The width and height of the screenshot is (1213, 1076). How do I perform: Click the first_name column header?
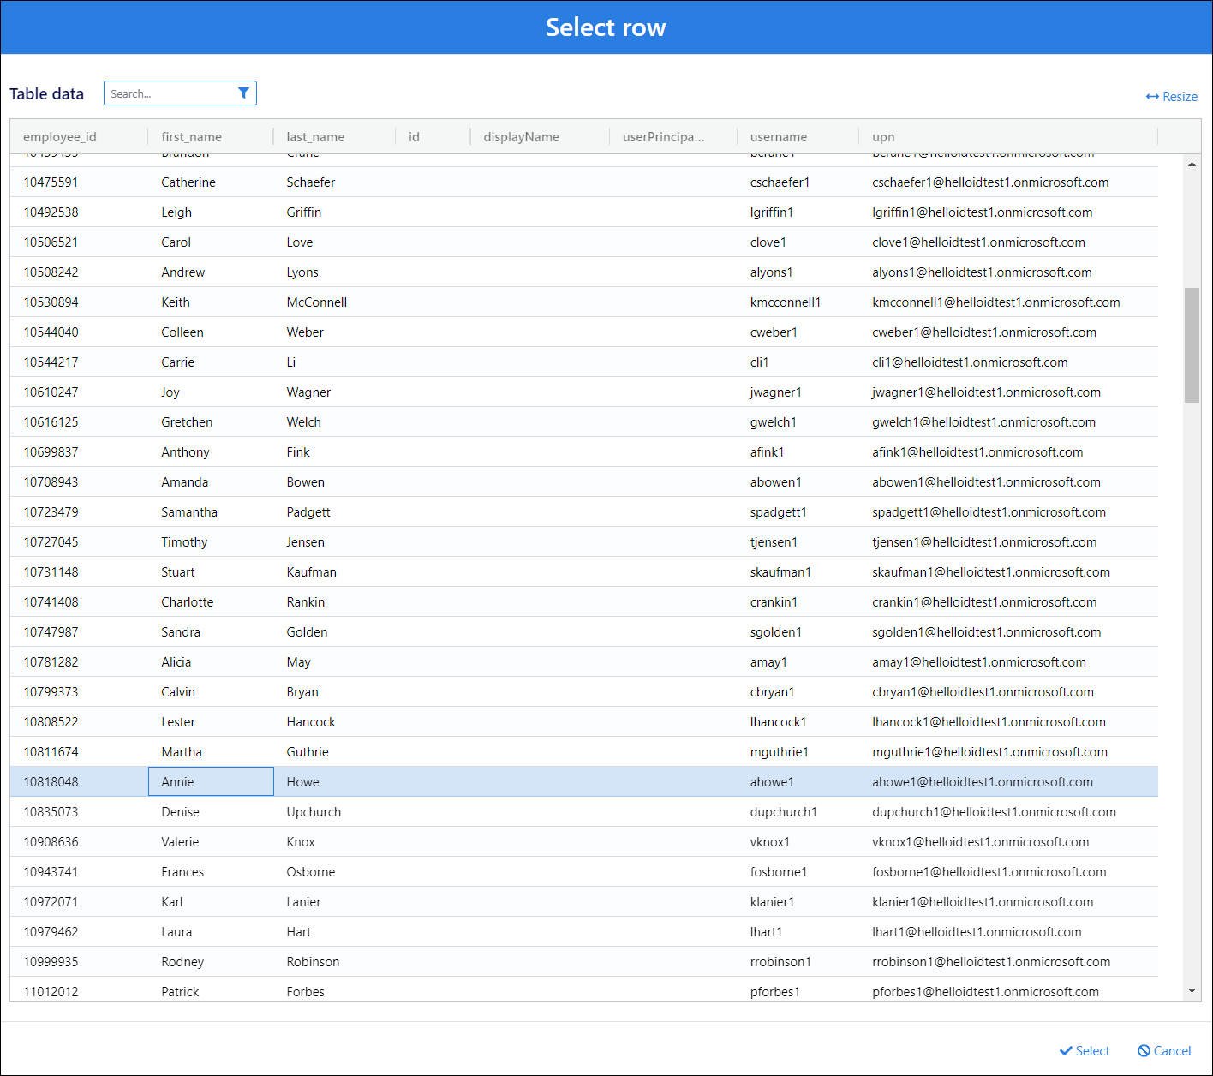(191, 137)
